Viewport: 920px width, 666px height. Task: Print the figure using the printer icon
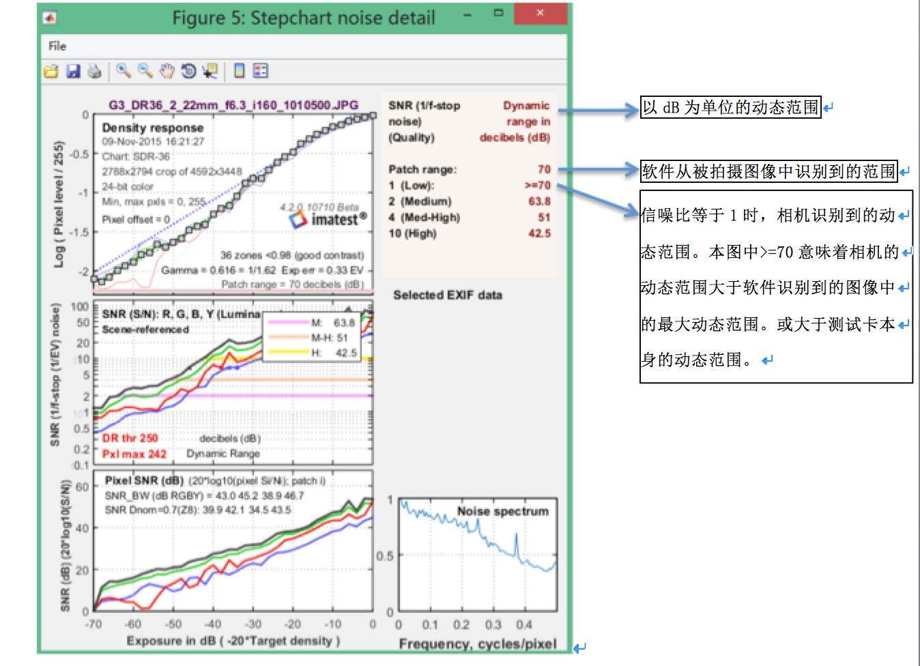(x=95, y=71)
